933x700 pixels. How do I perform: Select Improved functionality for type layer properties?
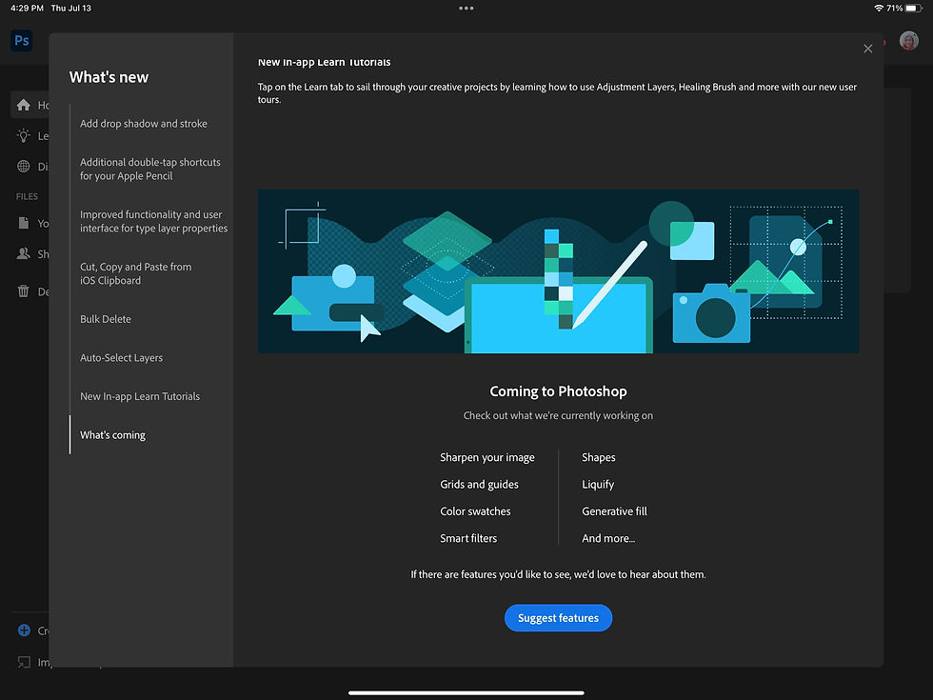click(x=153, y=221)
